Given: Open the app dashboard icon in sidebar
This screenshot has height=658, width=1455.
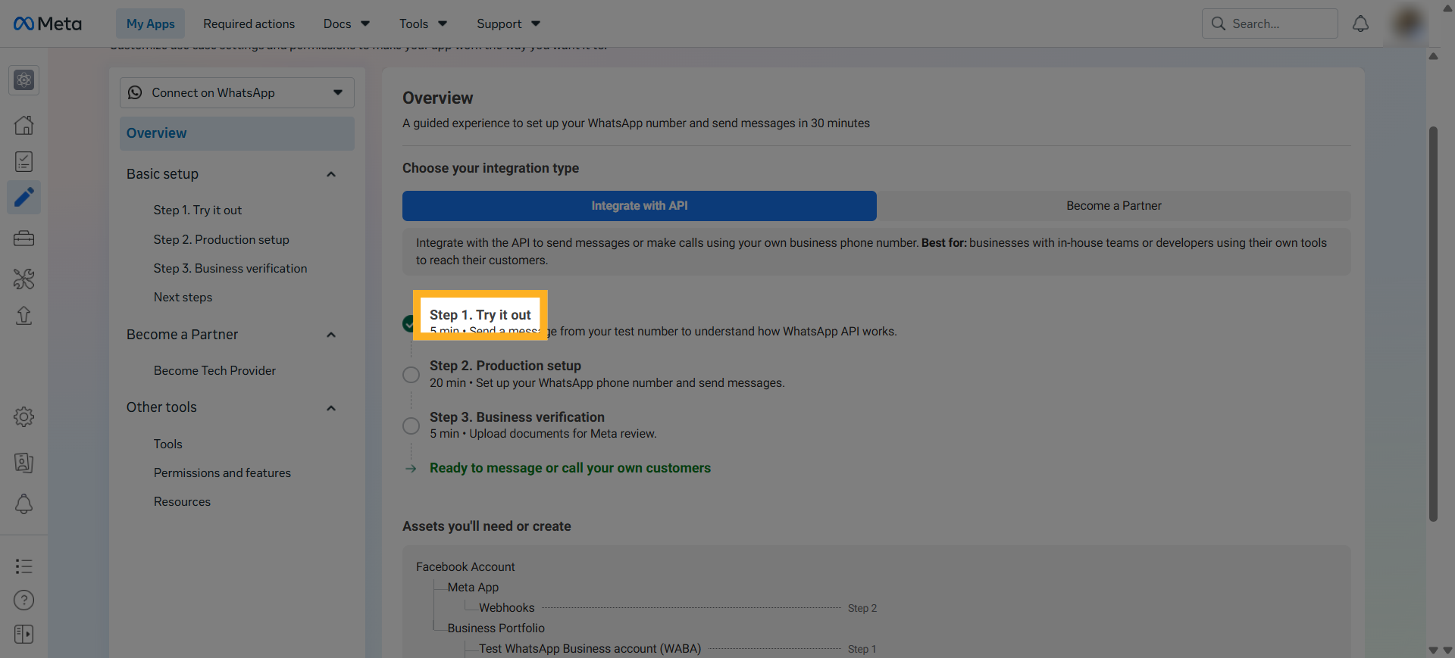Looking at the screenshot, I should [x=24, y=80].
